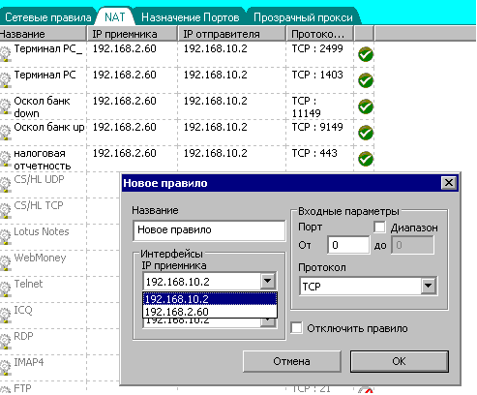Image resolution: width=477 pixels, height=395 pixels.
Task: Enable the Диапазон port range checkbox
Action: 379,227
